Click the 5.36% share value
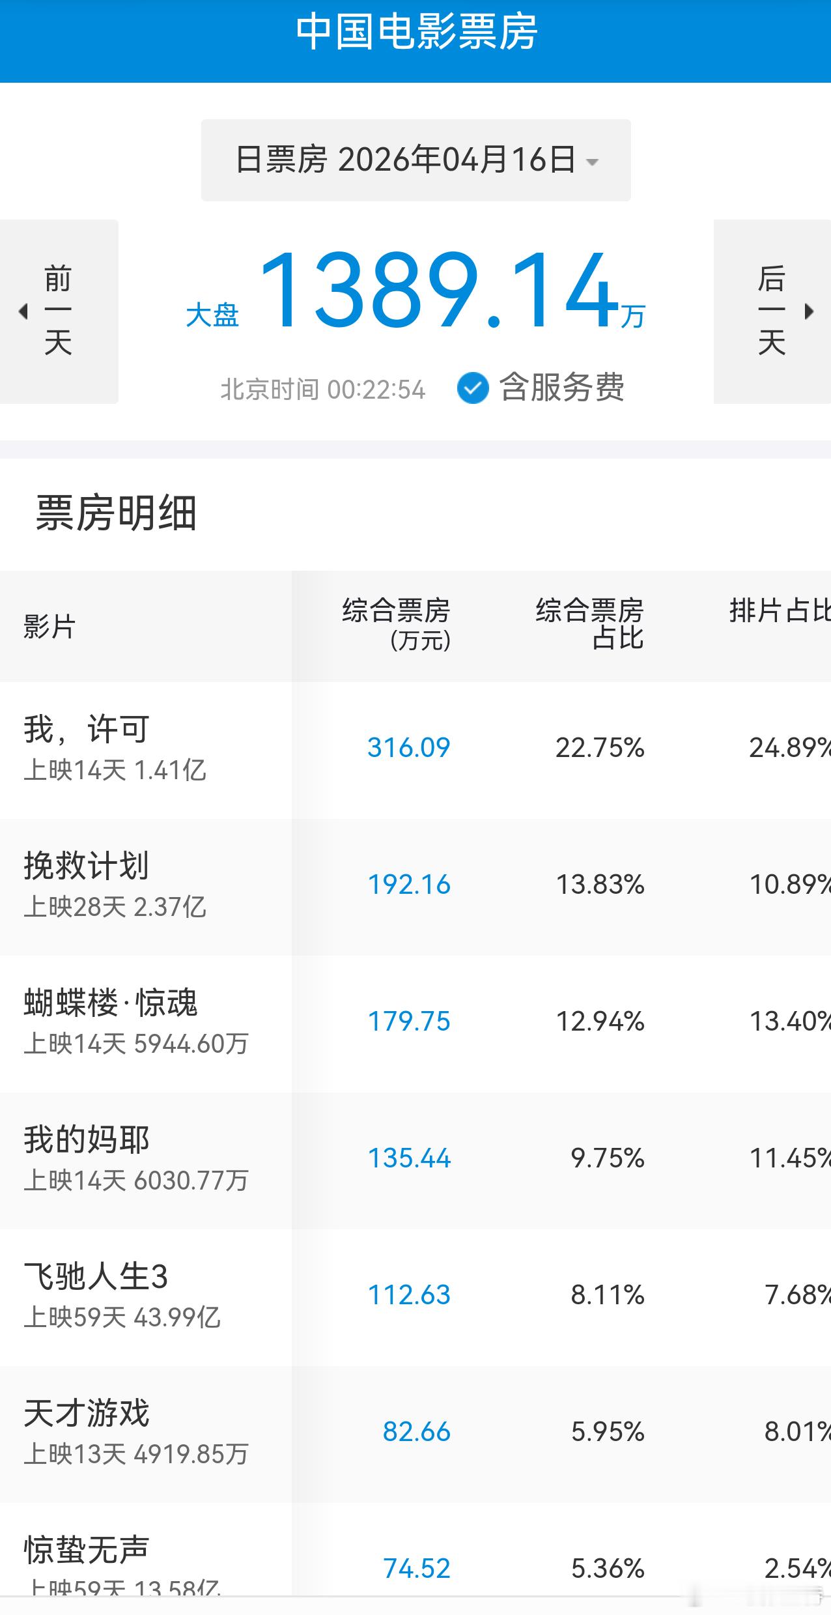831x1615 pixels. (x=608, y=1569)
